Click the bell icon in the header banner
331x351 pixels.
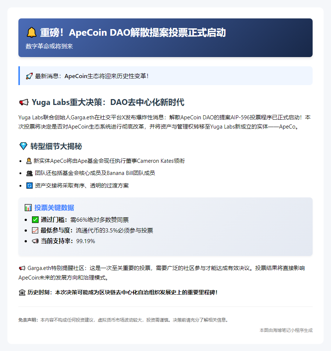click(32, 32)
